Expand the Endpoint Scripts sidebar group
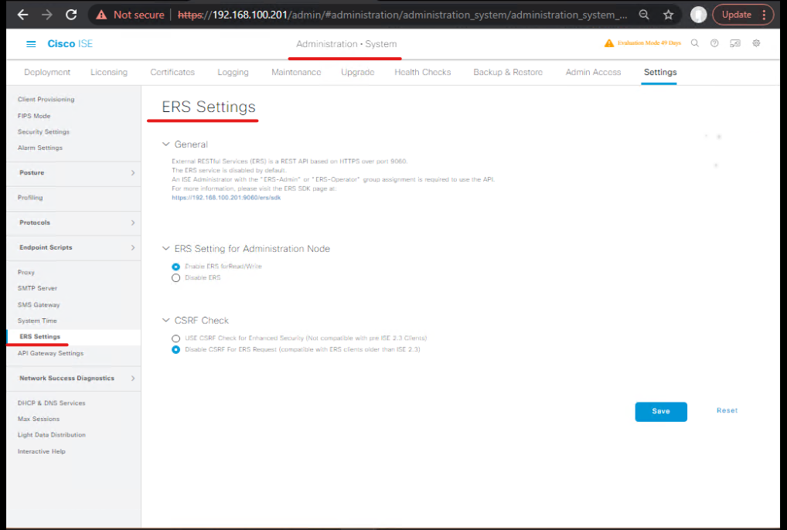Image resolution: width=787 pixels, height=530 pixels. click(74, 247)
